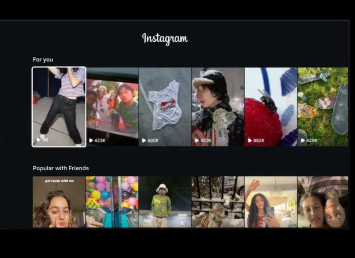Screen dimensions: 355x258
Task: Open the photo-booth group video with 423K views
Action: 112,107
